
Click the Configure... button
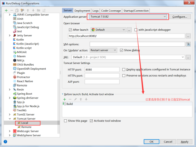tap(180, 17)
